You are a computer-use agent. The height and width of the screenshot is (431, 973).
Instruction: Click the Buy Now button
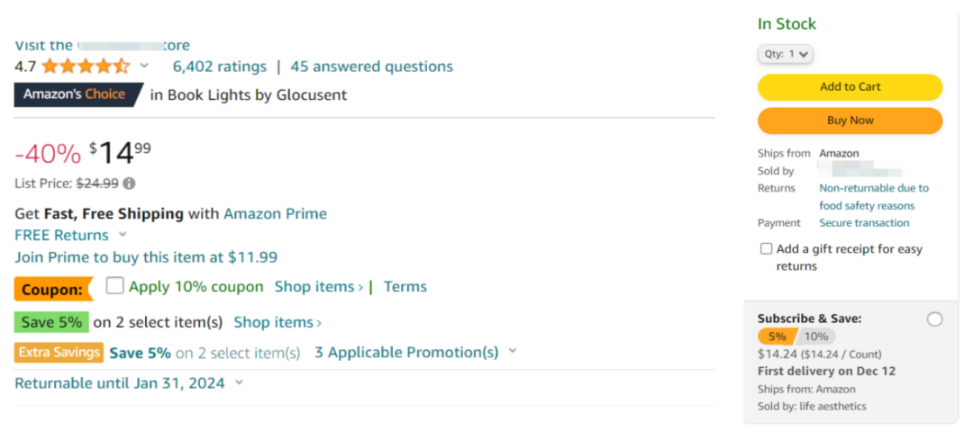(x=850, y=121)
